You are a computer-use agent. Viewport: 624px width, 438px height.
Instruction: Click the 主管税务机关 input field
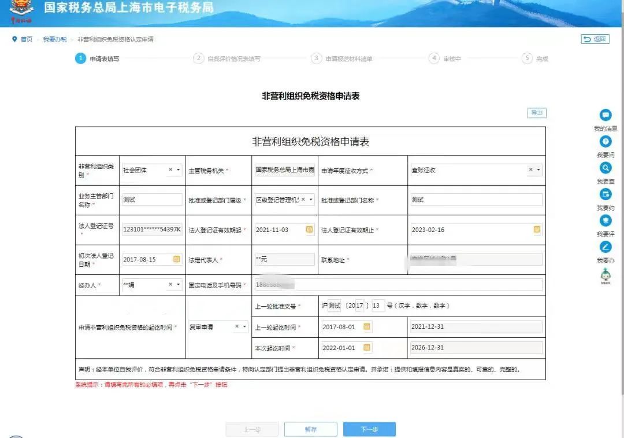[285, 170]
